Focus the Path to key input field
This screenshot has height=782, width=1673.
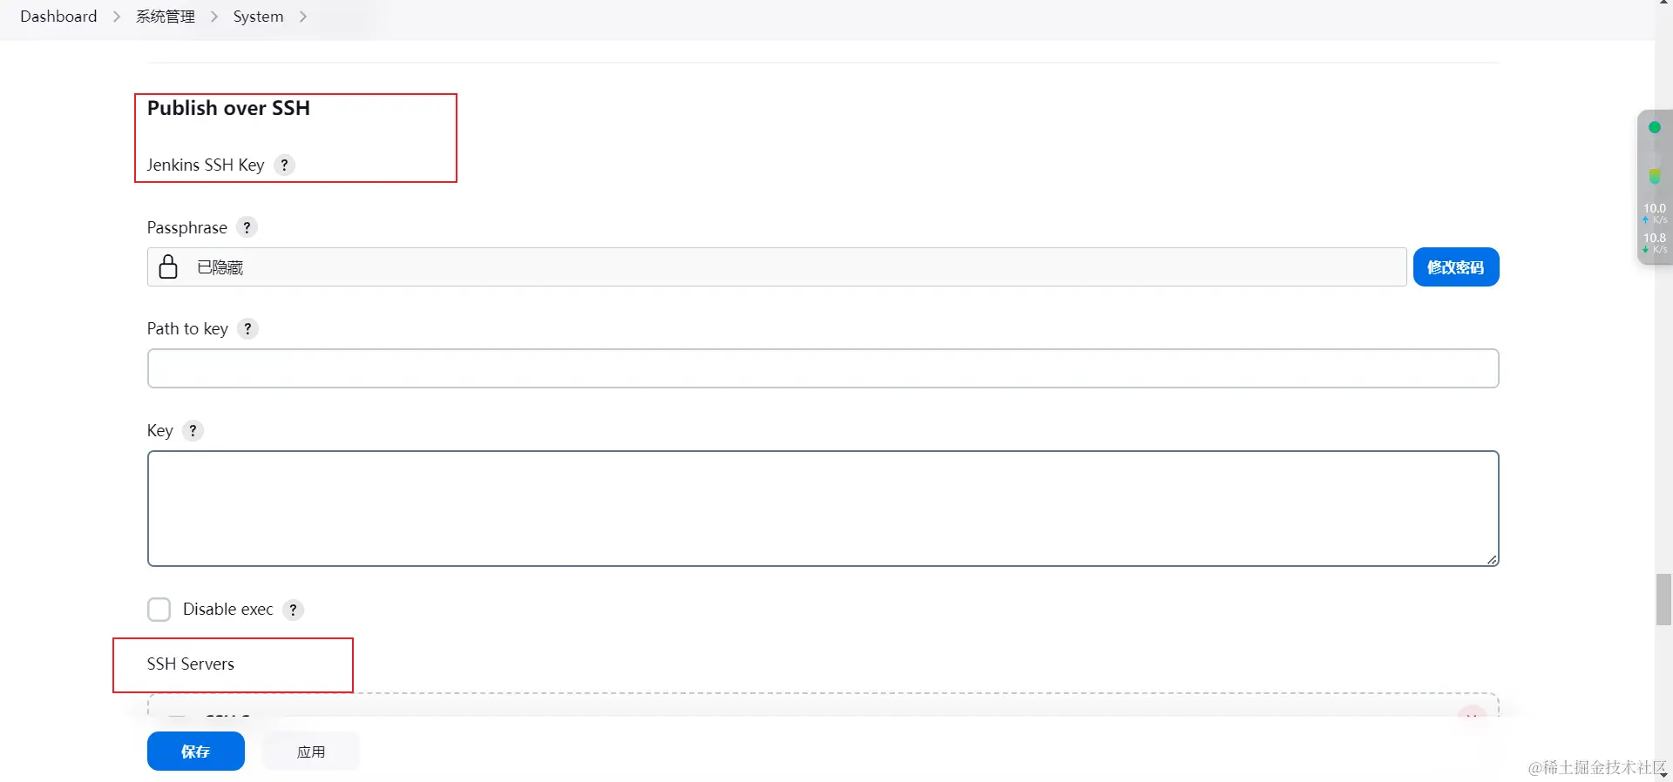click(823, 368)
